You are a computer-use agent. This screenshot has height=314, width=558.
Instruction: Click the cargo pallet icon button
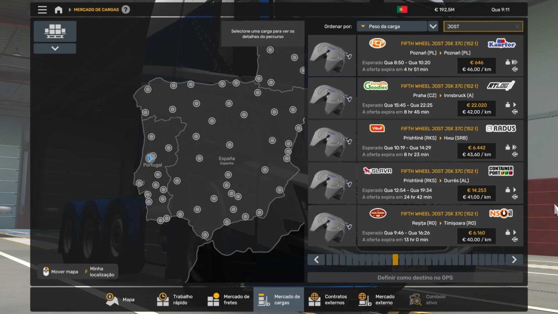tap(55, 31)
